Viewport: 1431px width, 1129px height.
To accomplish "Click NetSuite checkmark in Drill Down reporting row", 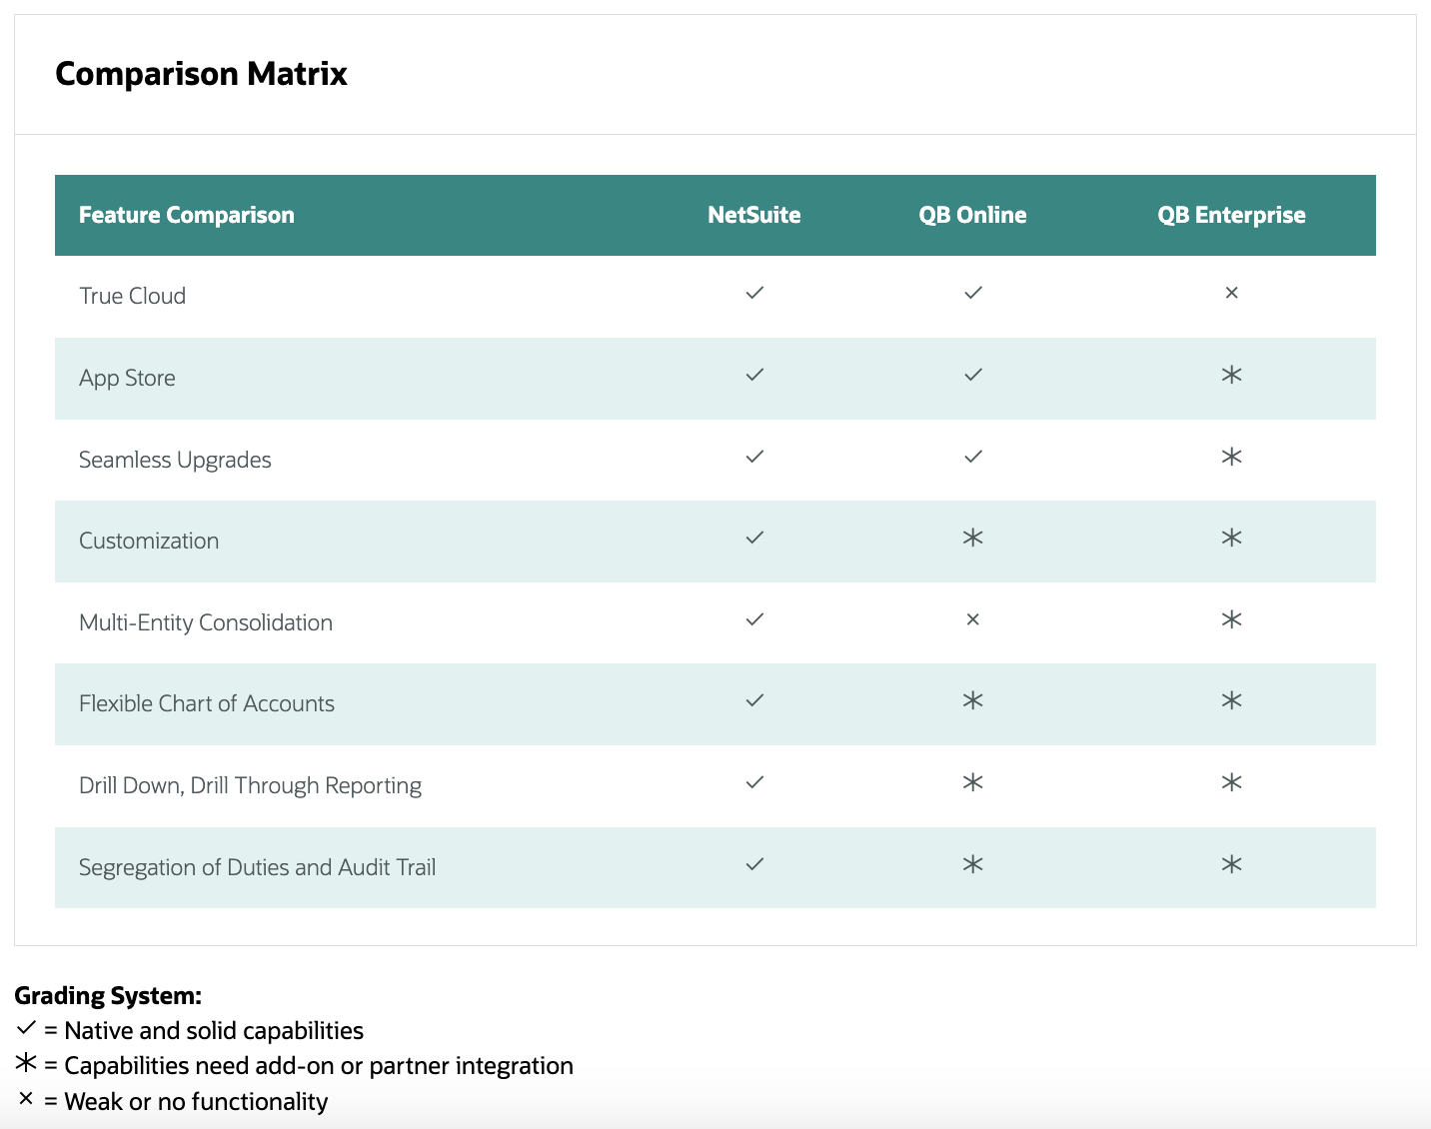I will (754, 782).
